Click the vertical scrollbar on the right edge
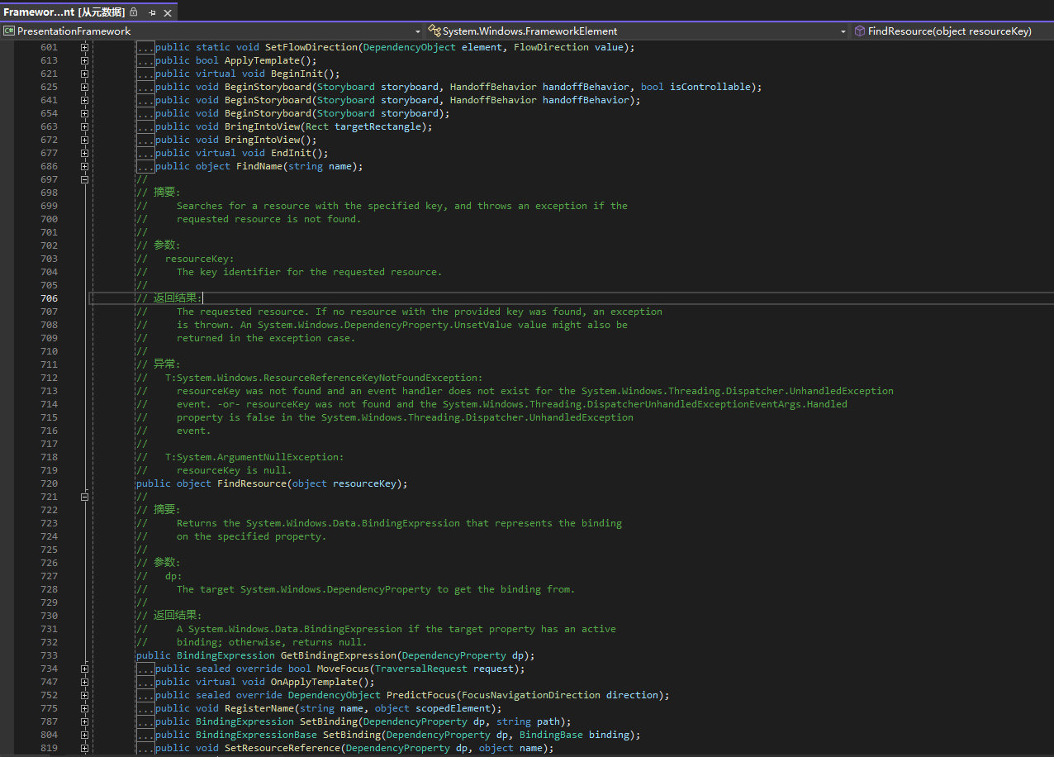Image resolution: width=1054 pixels, height=757 pixels. point(1050,331)
